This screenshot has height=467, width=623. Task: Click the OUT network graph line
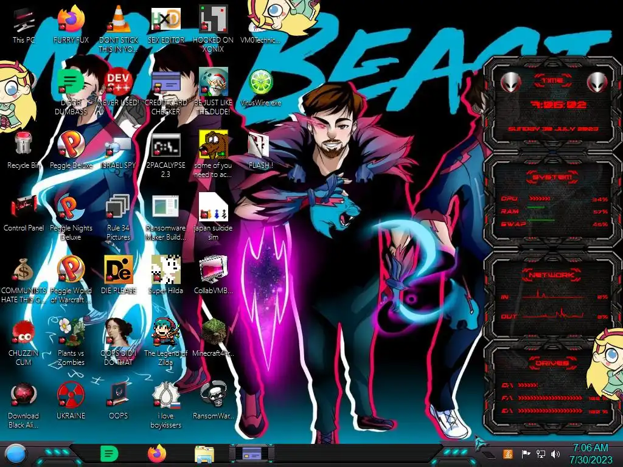click(552, 314)
